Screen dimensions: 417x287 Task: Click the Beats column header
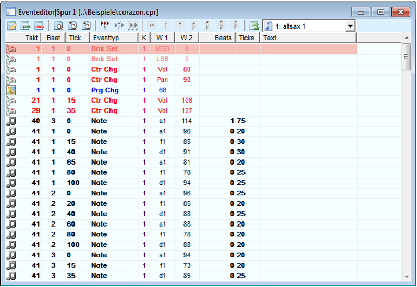click(x=217, y=38)
